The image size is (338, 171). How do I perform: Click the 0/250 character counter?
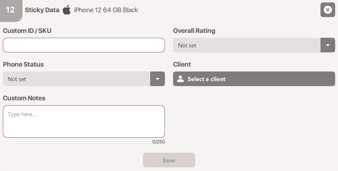[159, 142]
